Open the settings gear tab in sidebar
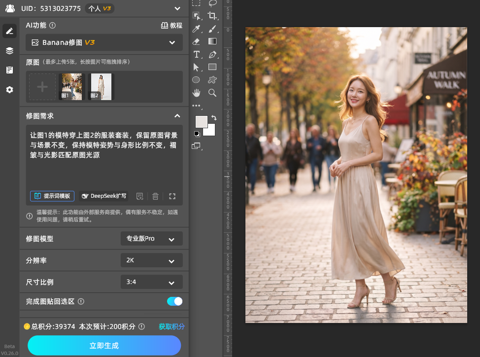 click(9, 90)
